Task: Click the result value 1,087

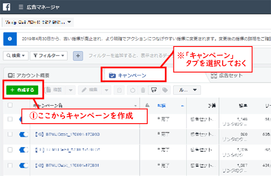Action: pyautogui.click(x=243, y=166)
